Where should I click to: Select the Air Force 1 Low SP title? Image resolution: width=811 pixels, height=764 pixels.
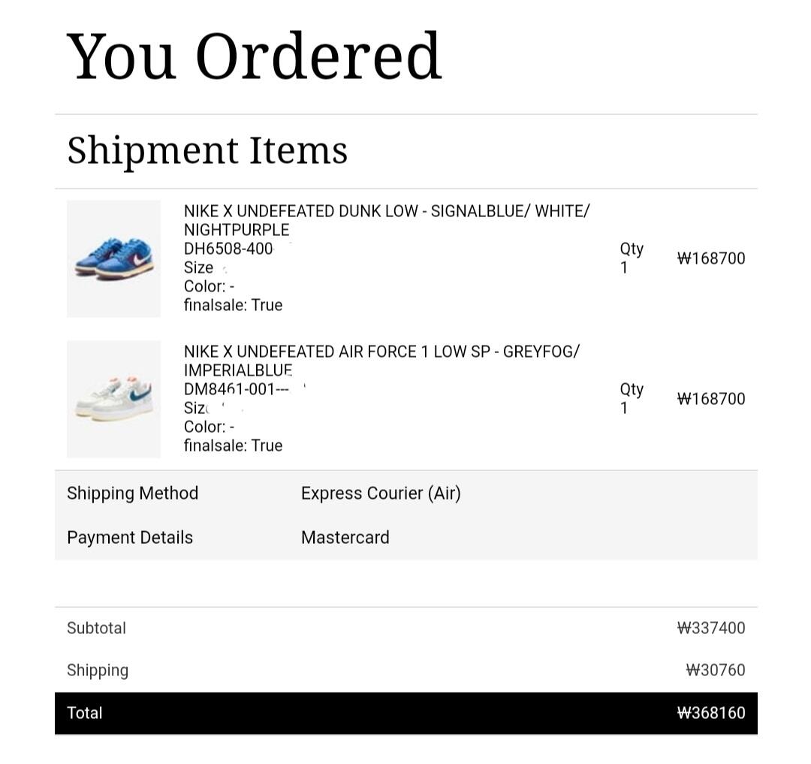click(381, 361)
